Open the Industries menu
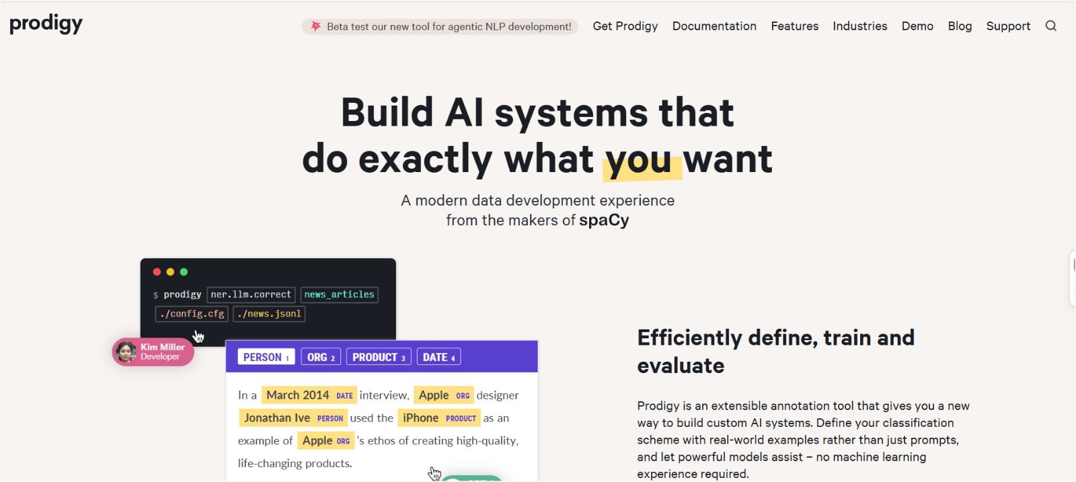This screenshot has width=1076, height=482. [860, 26]
